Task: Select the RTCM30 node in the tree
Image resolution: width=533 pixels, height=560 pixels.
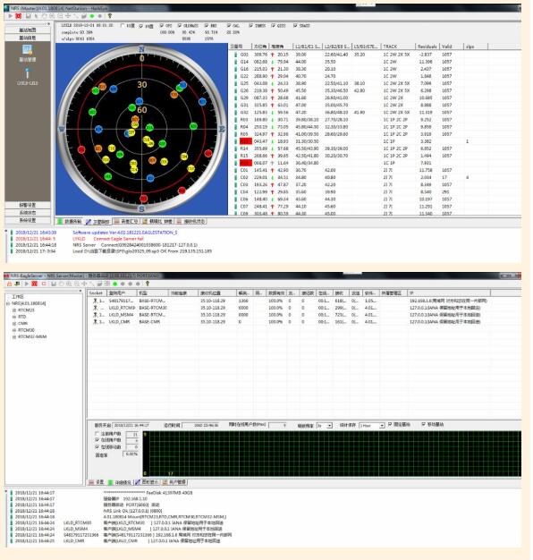Action: coord(26,330)
